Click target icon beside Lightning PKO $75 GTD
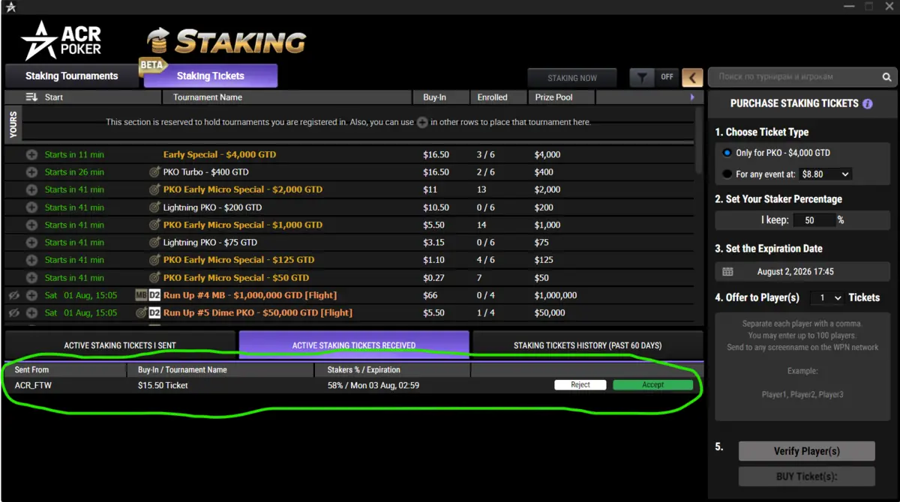The height and width of the screenshot is (502, 900). (154, 242)
